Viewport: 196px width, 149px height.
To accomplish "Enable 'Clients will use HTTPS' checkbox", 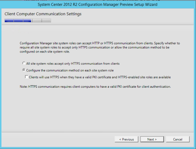I will (26, 77).
